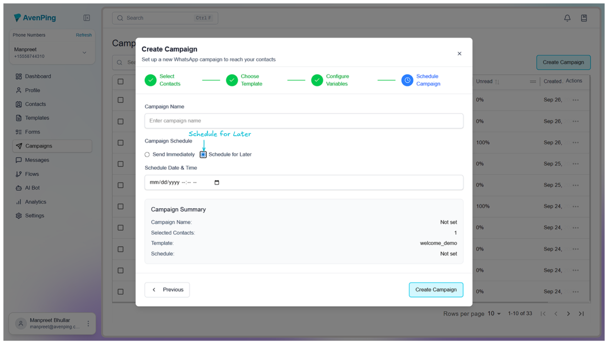Select the Schedule for Later radio button
Image resolution: width=608 pixels, height=344 pixels.
(203, 155)
